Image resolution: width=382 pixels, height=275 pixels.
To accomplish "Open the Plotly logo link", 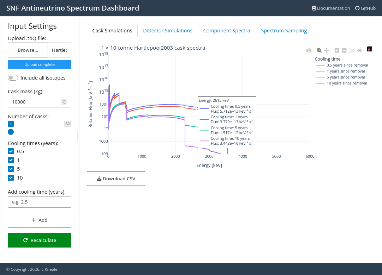I will pos(370,49).
